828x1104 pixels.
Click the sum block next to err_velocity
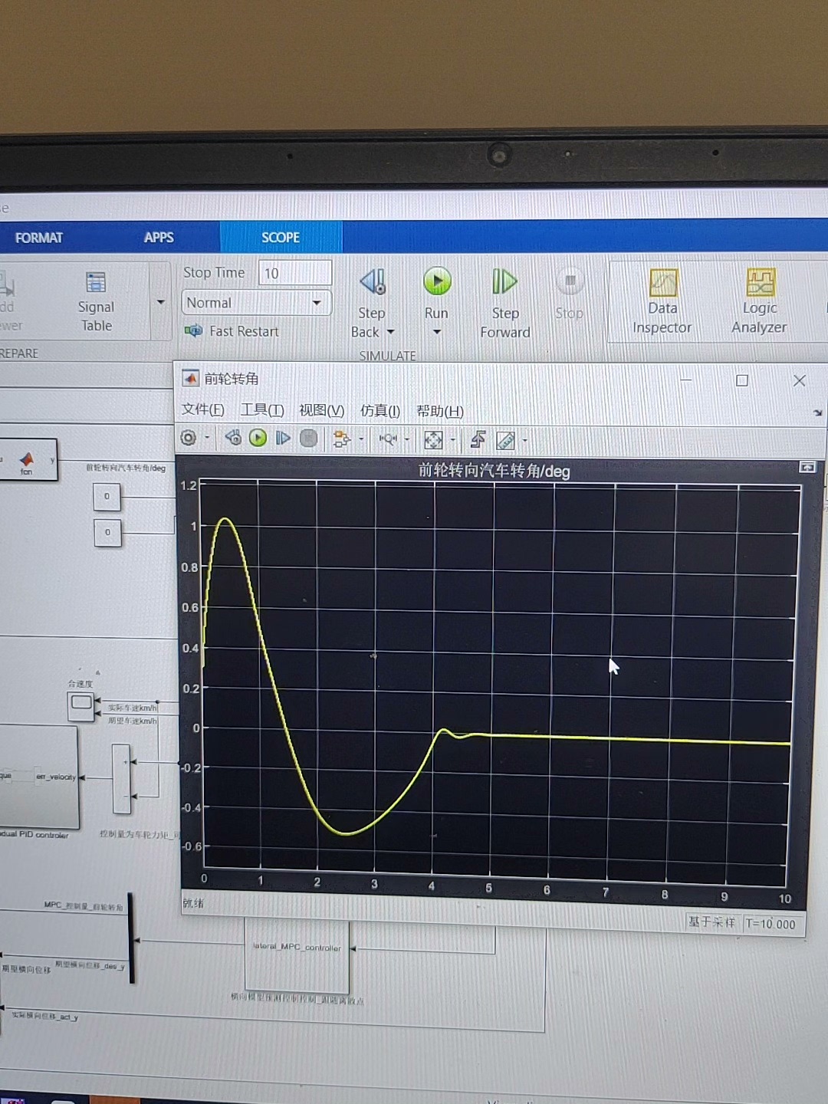[122, 778]
